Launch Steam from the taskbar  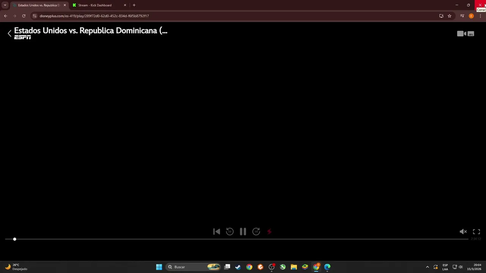pos(238,267)
